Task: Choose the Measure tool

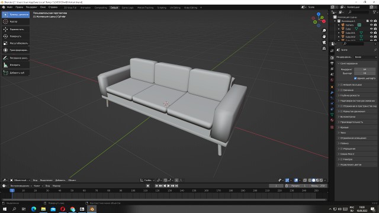Action: click(x=16, y=65)
